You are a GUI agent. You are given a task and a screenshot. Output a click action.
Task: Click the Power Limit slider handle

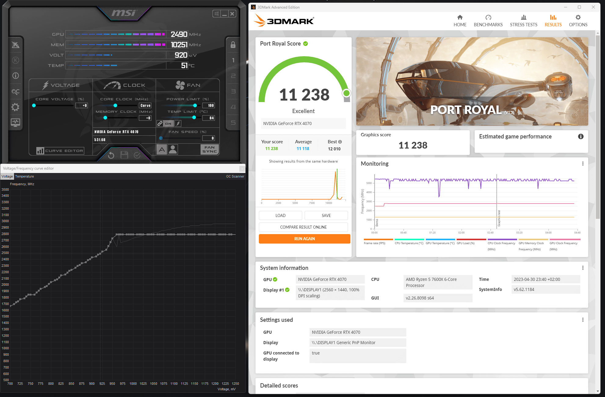point(195,105)
